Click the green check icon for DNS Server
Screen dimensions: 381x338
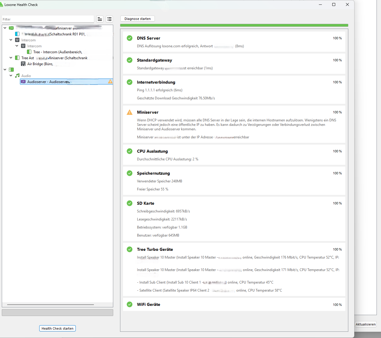(x=130, y=38)
